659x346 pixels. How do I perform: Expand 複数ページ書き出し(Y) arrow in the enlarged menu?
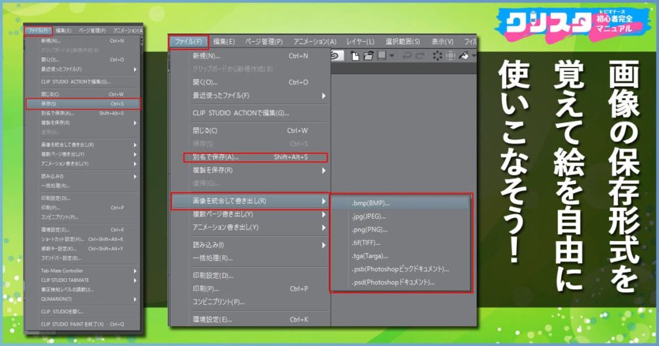coord(324,215)
